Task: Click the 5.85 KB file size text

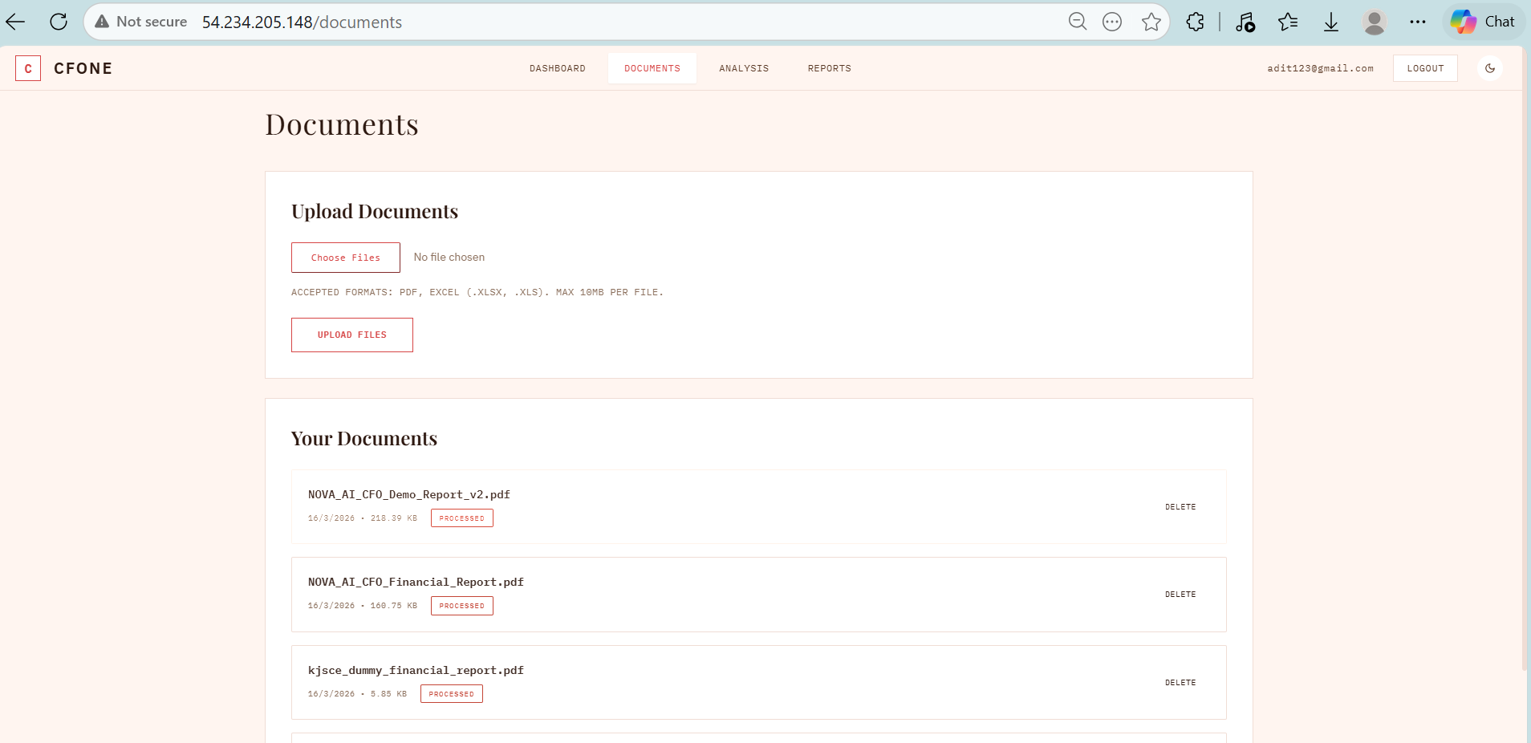Action: coord(388,694)
